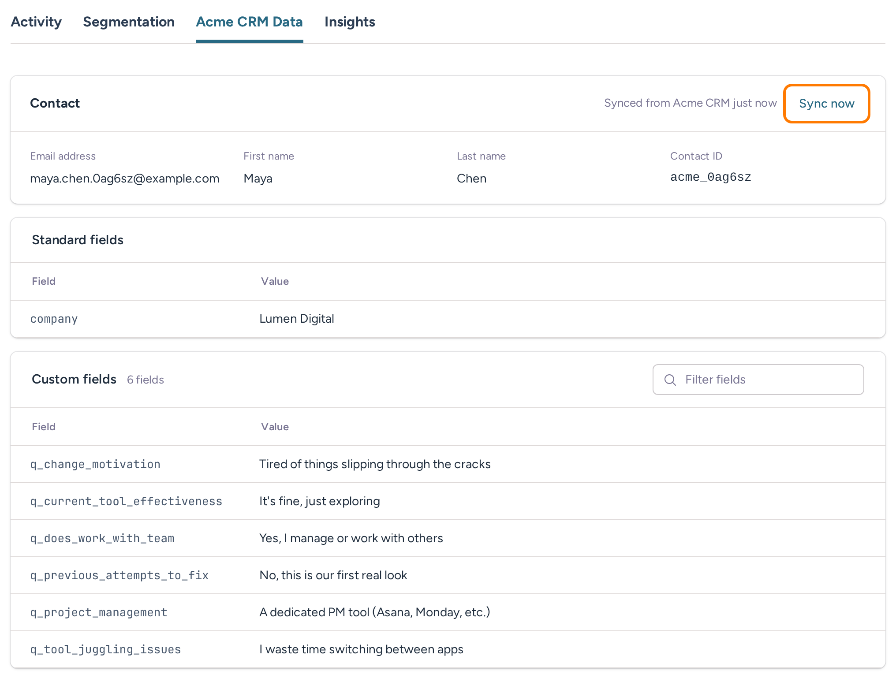The height and width of the screenshot is (693, 896).
Task: Click the Contact ID label
Action: tap(696, 156)
